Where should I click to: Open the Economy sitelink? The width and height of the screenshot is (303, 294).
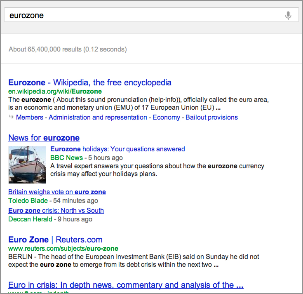pyautogui.click(x=166, y=118)
